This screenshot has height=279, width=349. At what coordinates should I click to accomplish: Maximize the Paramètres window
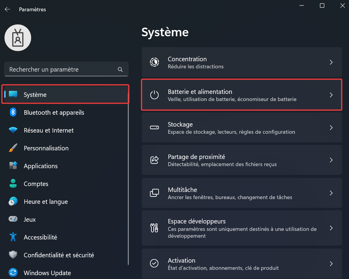(322, 6)
